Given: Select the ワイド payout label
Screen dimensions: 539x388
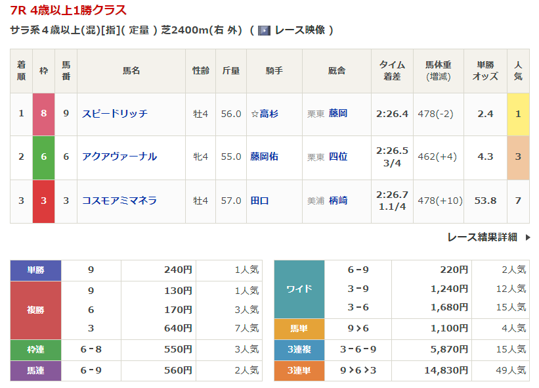Looking at the screenshot, I should (299, 289).
